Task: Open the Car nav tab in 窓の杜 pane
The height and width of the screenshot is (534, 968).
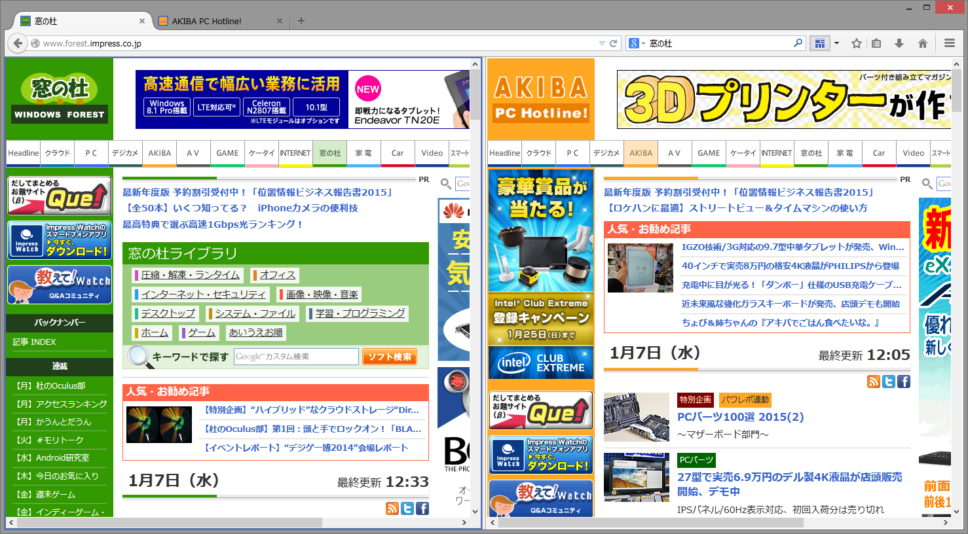Action: pos(398,153)
